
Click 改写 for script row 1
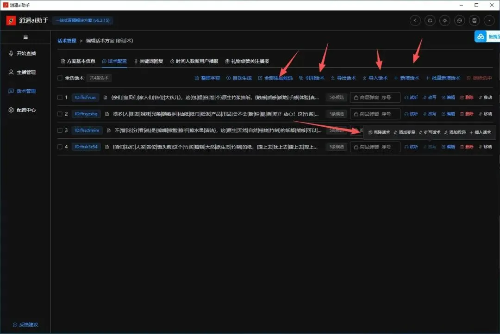[430, 97]
